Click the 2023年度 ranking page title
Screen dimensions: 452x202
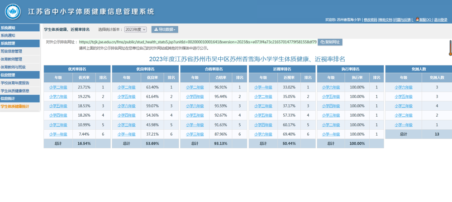pos(247,59)
